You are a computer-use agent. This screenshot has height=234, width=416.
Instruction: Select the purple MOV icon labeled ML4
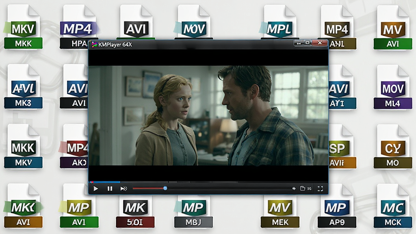(x=393, y=87)
